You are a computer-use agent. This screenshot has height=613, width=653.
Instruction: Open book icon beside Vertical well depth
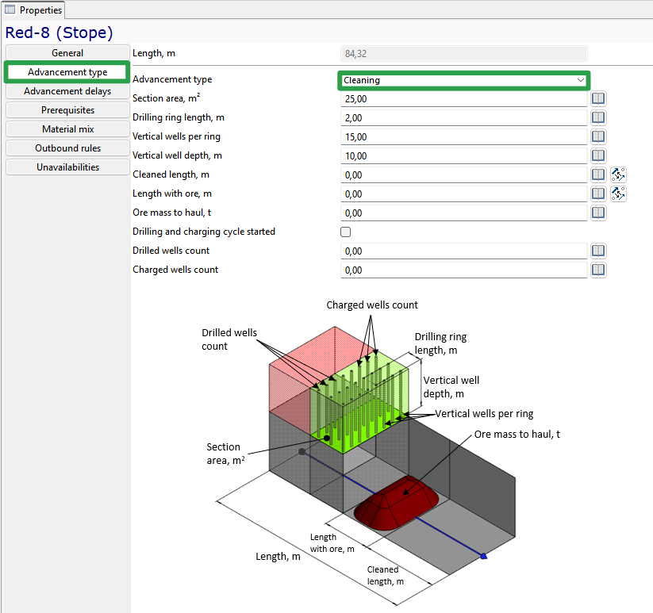coord(598,155)
